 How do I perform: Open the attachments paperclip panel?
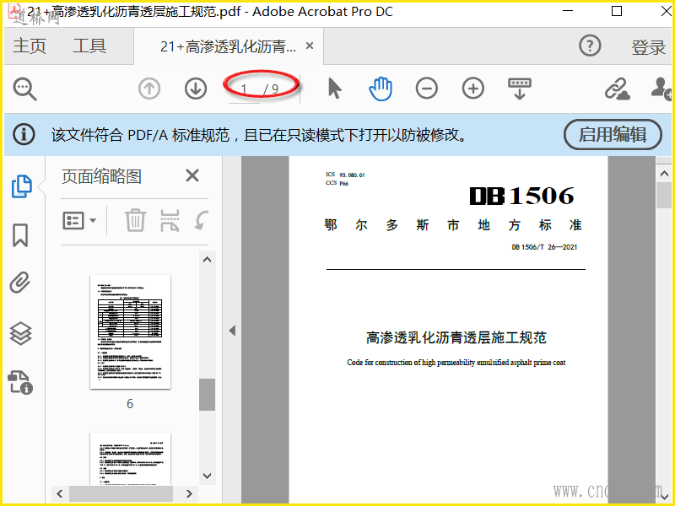(20, 283)
